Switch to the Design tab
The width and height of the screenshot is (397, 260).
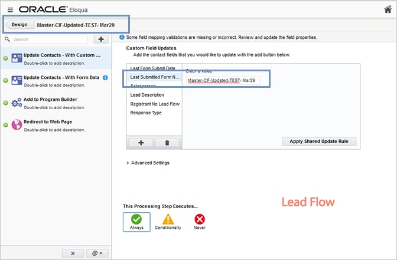(x=19, y=25)
